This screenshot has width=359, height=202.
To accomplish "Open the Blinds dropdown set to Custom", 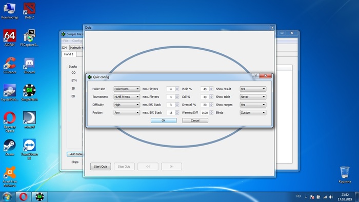I will [253, 113].
